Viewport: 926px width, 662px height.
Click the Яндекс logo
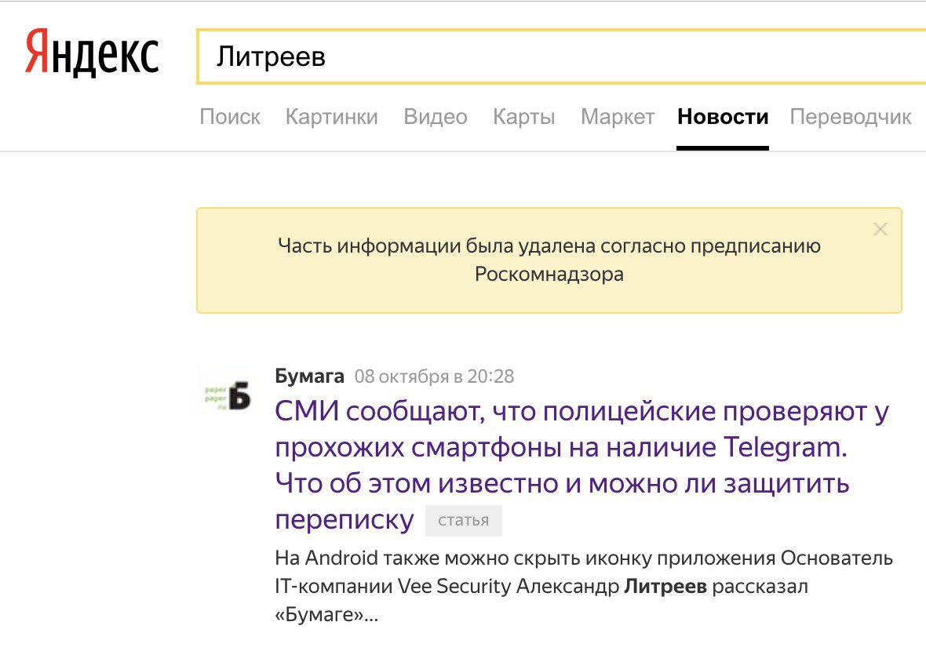pos(92,54)
